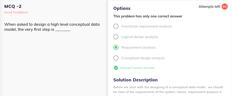
Task: Click the green checkmark icon beside Hurray
Action: (116, 68)
